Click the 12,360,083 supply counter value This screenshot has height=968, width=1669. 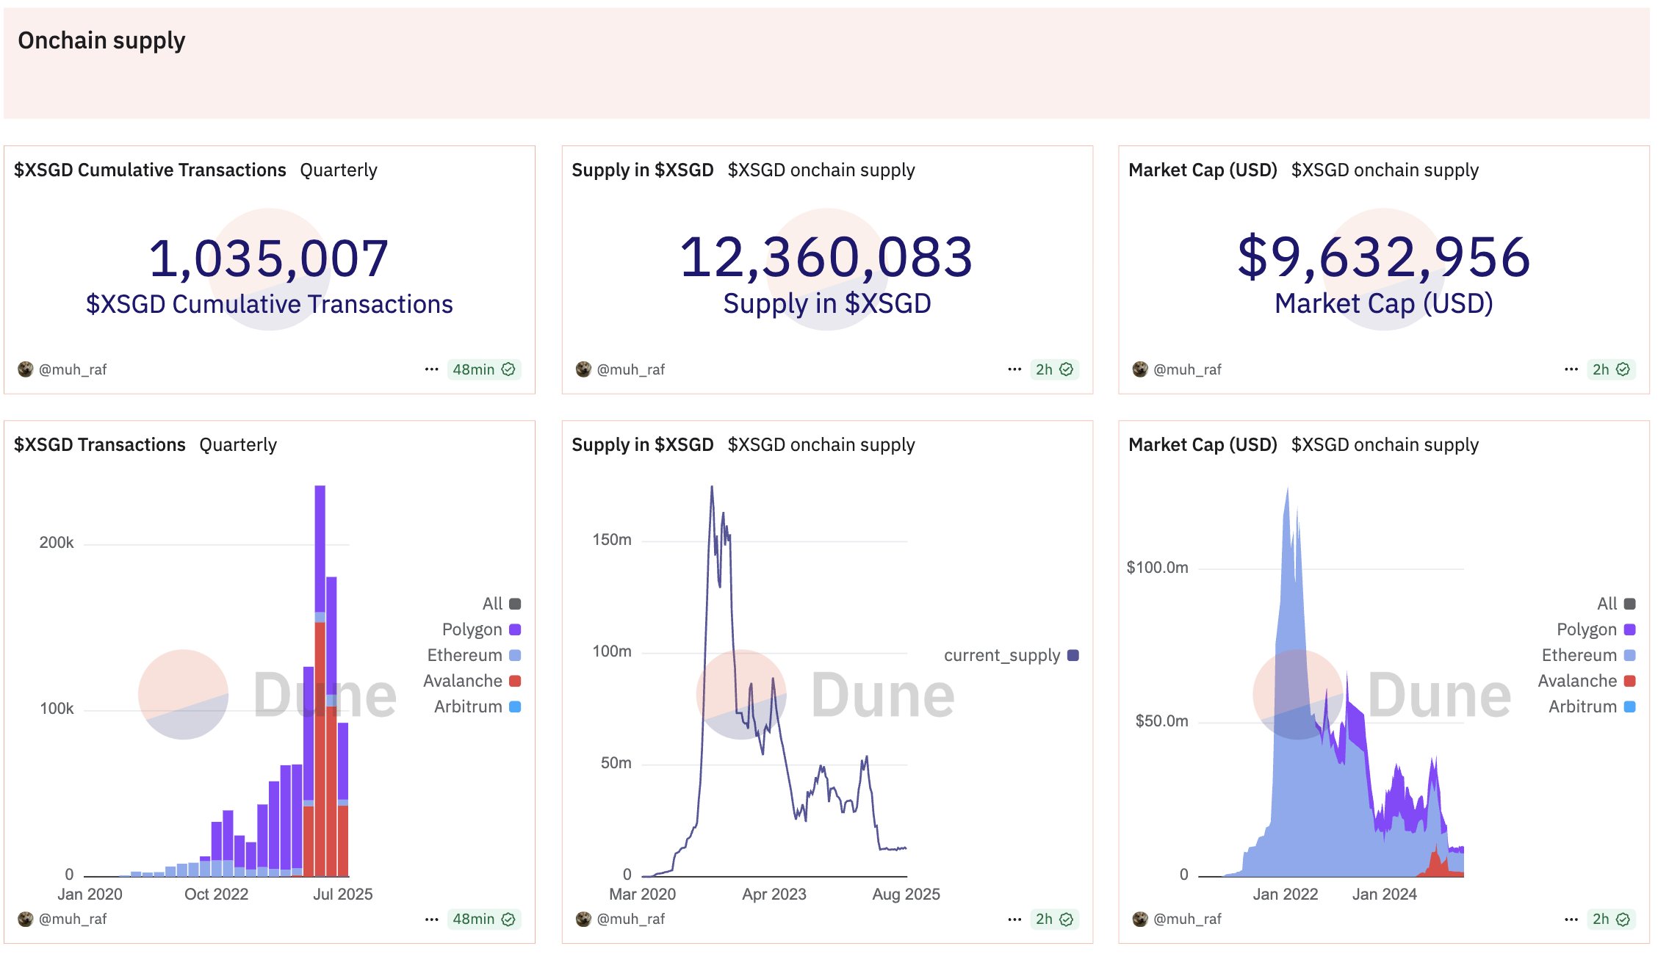tap(826, 258)
